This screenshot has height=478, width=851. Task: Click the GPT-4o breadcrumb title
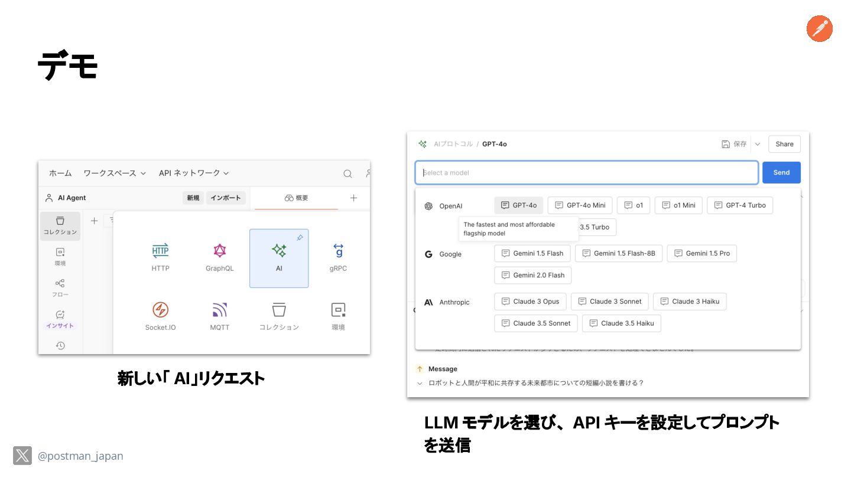tap(495, 144)
